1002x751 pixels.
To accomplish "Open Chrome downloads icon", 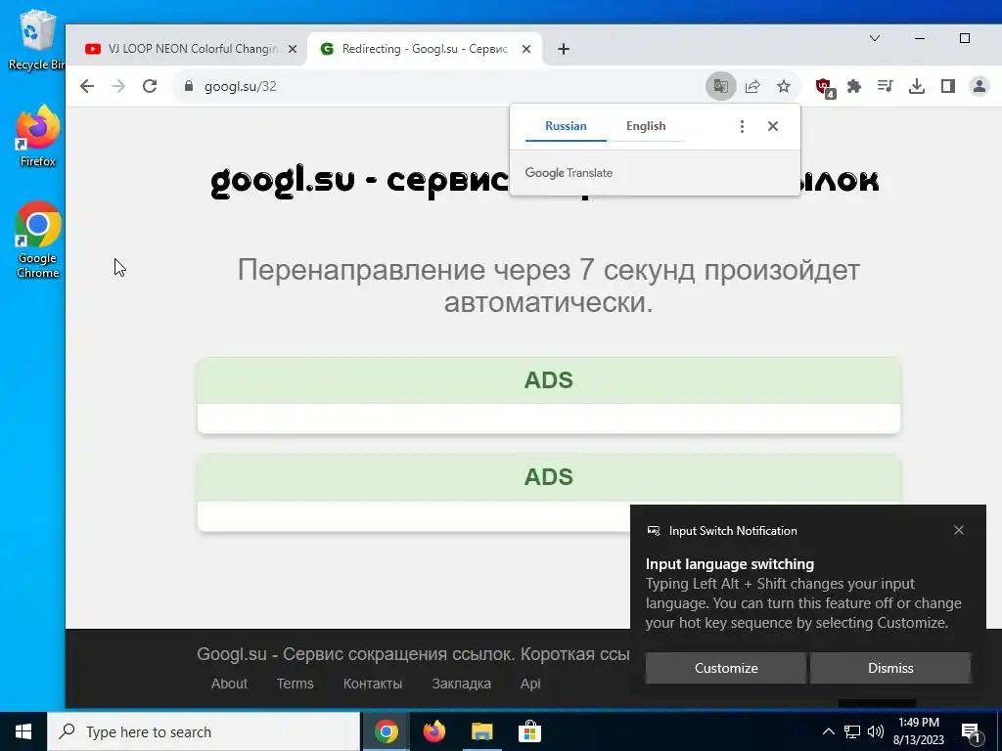I will click(x=916, y=86).
